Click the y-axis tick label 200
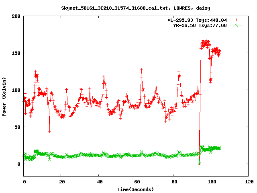The image size is (257, 193). 16,16
